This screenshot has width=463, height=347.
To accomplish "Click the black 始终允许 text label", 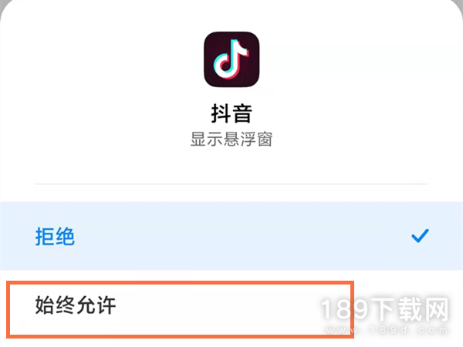I will pos(76,305).
